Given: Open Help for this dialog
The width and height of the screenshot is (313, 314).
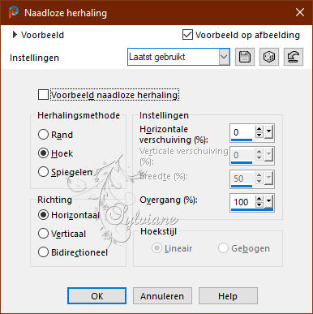Looking at the screenshot, I should pos(228,296).
